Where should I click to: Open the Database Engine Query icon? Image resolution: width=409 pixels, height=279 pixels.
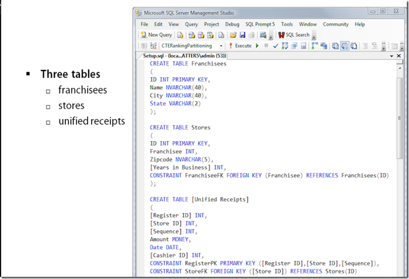[180, 35]
